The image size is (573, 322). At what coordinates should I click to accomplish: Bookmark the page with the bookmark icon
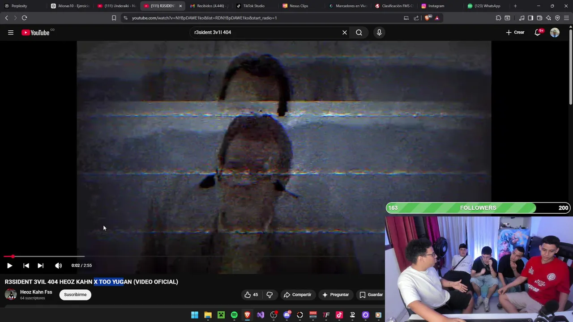[x=114, y=18]
